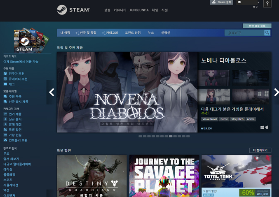Expand the 카테고리 menu
Screen dimensions: 279x197
[110, 33]
